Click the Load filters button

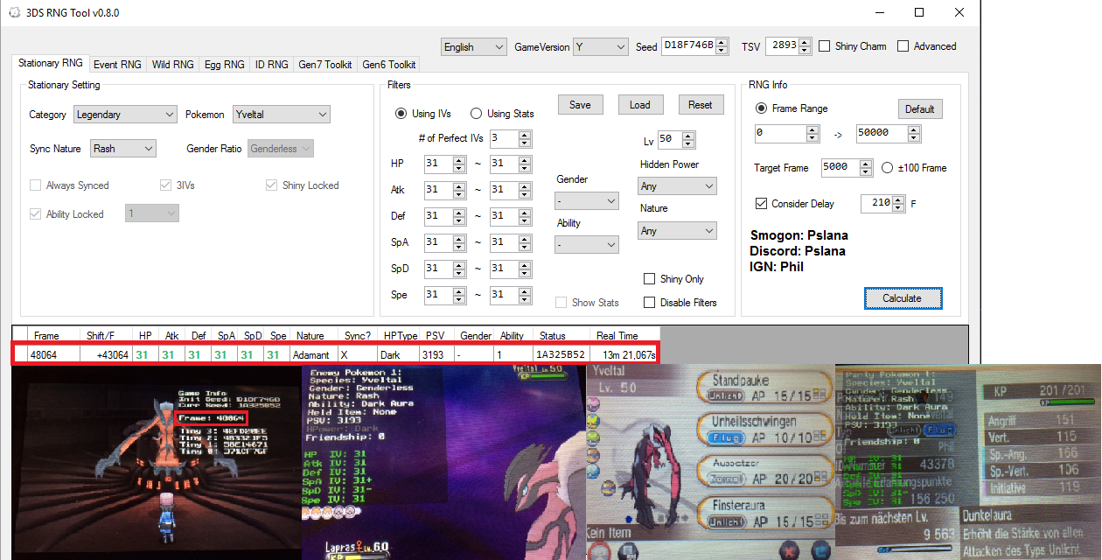[640, 105]
